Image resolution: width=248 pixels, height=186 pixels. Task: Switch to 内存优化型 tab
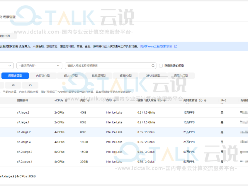pos(43,76)
